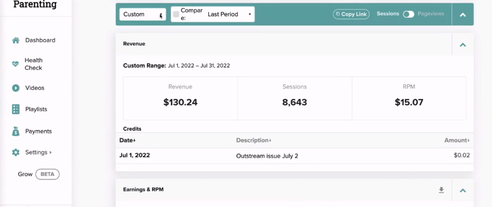Click the Outstream issue July 2 description
This screenshot has width=492, height=207.
(x=267, y=156)
